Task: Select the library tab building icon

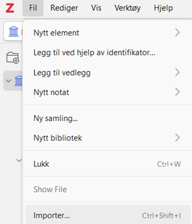Action: (14, 31)
